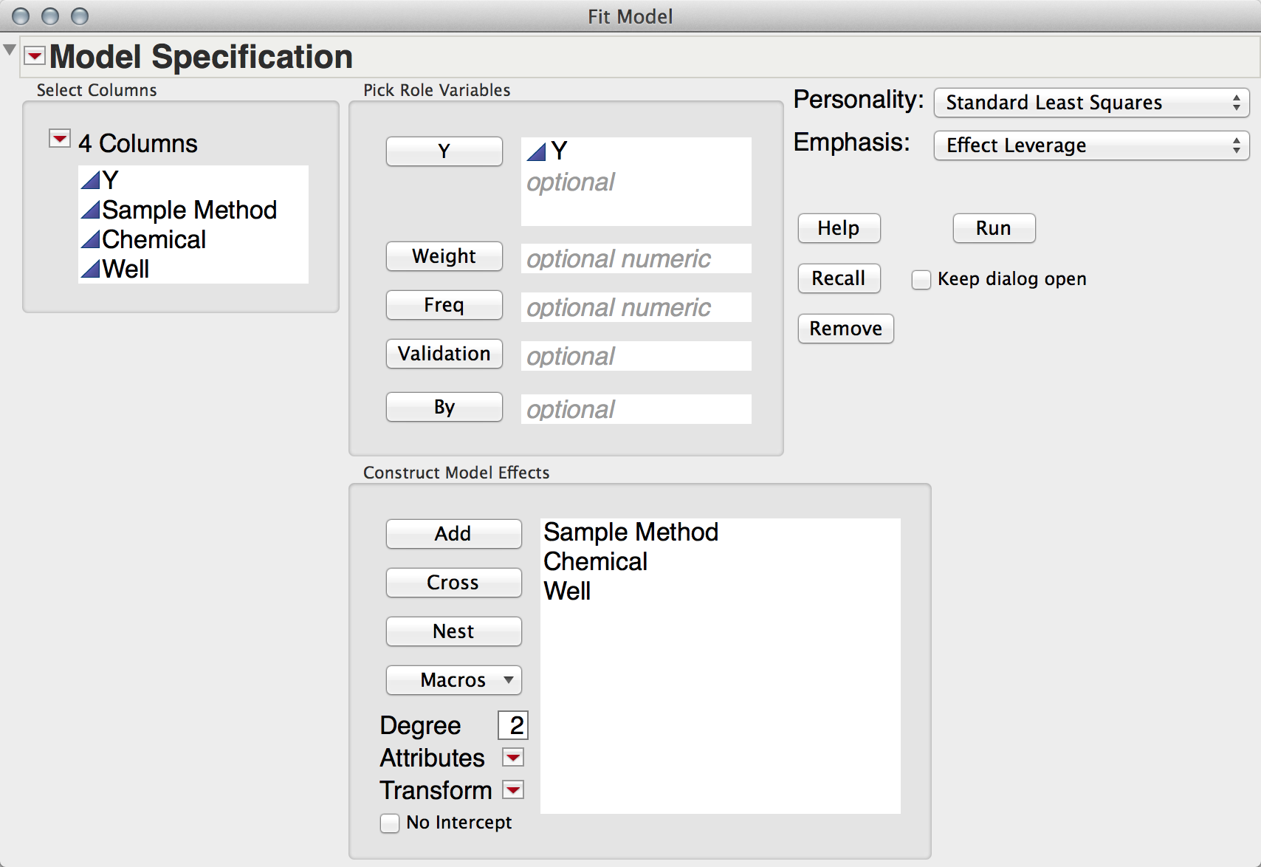
Task: Click the Cross button
Action: [x=453, y=583]
